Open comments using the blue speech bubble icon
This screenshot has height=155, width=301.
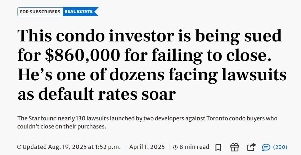pos(266,147)
